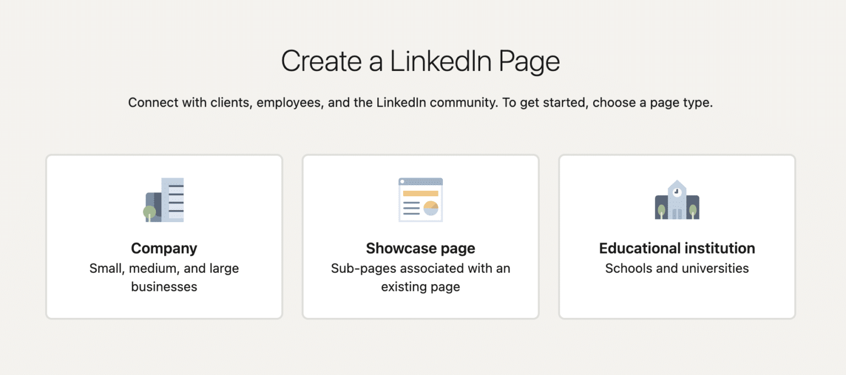Viewport: 846px width, 375px height.
Task: Select the Educational institution school icon
Action: [676, 200]
